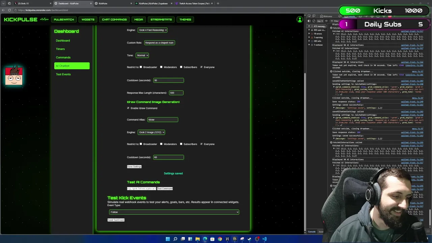Image resolution: width=432 pixels, height=243 pixels.
Task: Check Moderators restriction for !draw command
Action: tap(161, 144)
